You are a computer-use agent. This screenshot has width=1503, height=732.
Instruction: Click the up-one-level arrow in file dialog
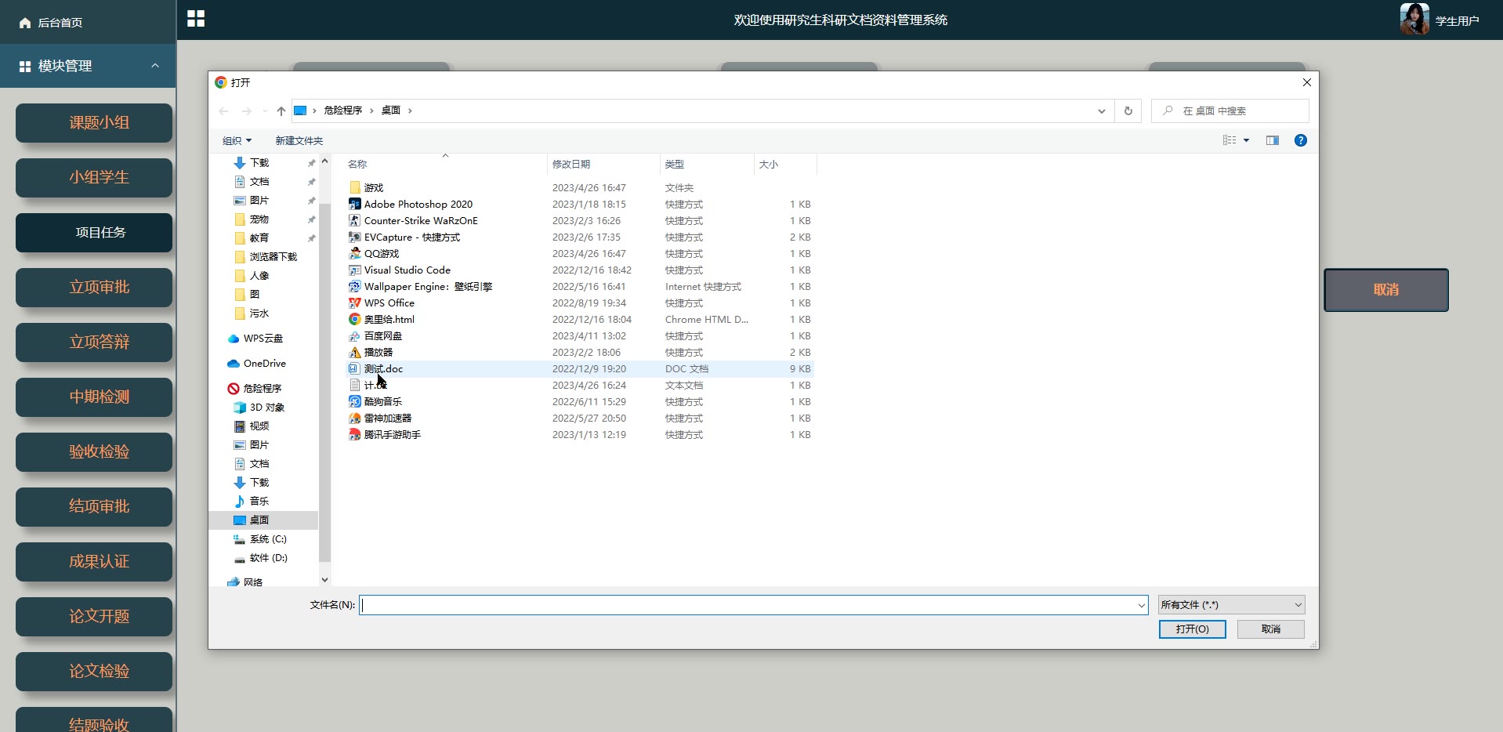(x=281, y=111)
